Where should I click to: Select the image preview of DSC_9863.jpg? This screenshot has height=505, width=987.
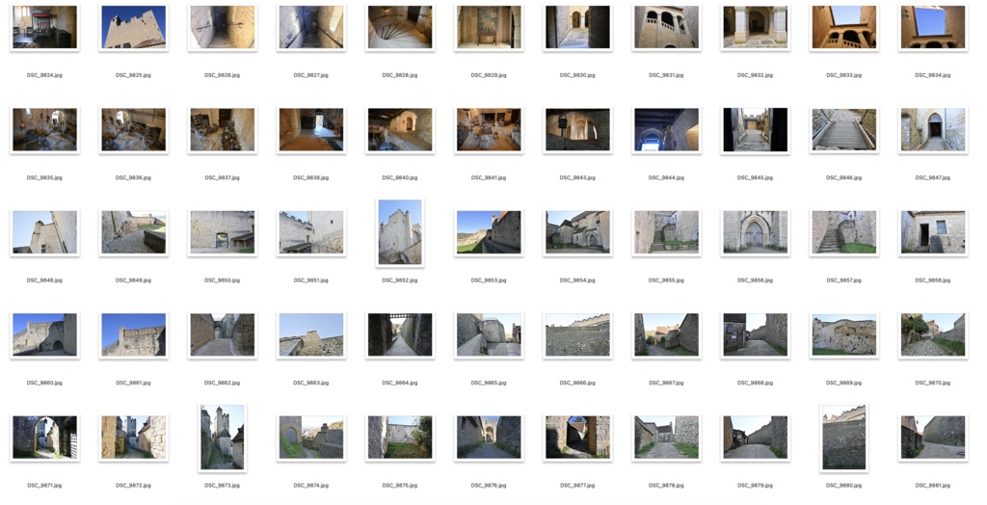click(311, 335)
